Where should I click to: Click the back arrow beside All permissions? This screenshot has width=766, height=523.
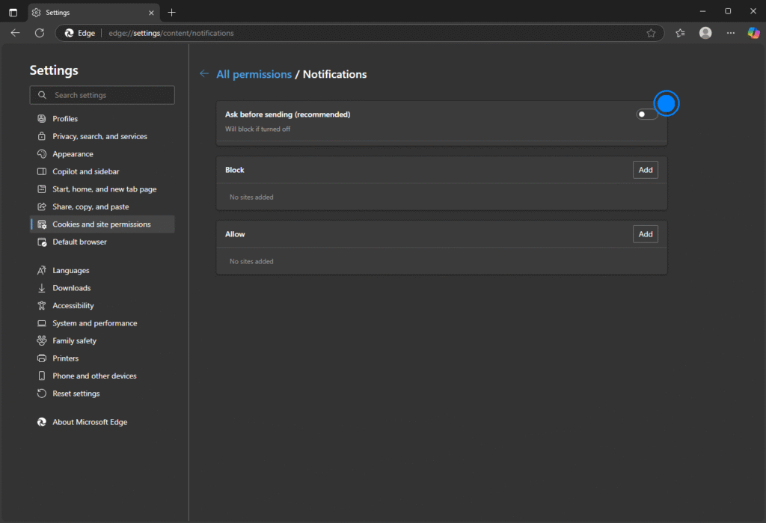pyautogui.click(x=204, y=74)
